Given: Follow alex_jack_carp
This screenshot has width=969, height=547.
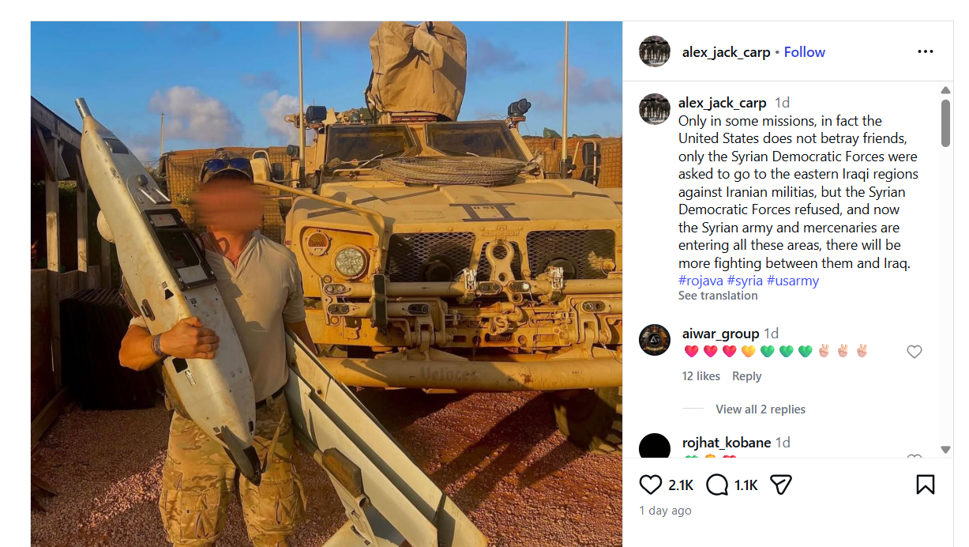Looking at the screenshot, I should (805, 52).
